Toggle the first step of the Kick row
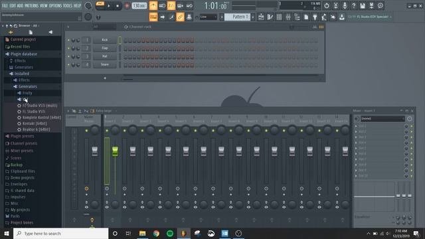 [x=126, y=40]
